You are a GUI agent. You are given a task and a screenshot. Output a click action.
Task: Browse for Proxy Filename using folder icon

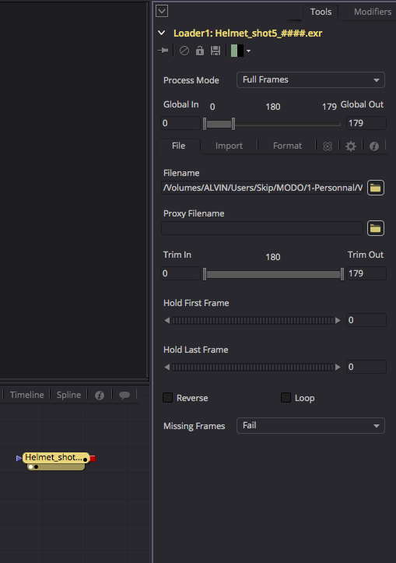[x=376, y=228]
